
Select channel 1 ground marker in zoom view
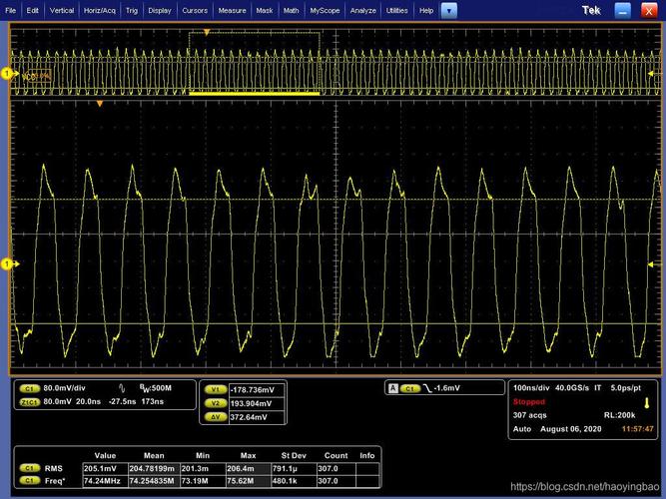(8, 264)
